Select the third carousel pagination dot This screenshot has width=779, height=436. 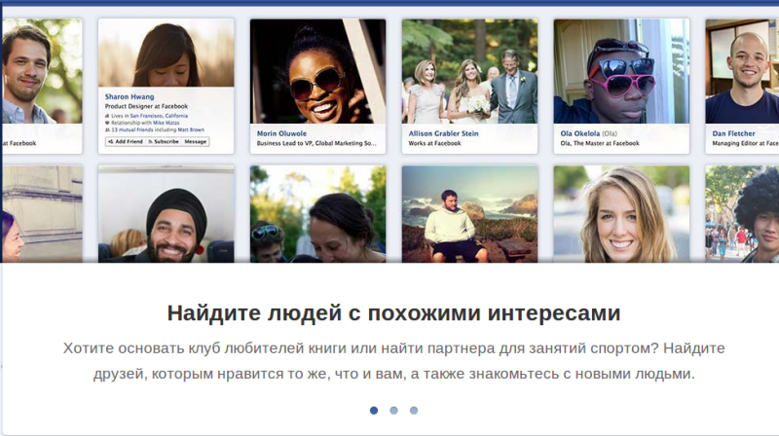click(x=414, y=410)
